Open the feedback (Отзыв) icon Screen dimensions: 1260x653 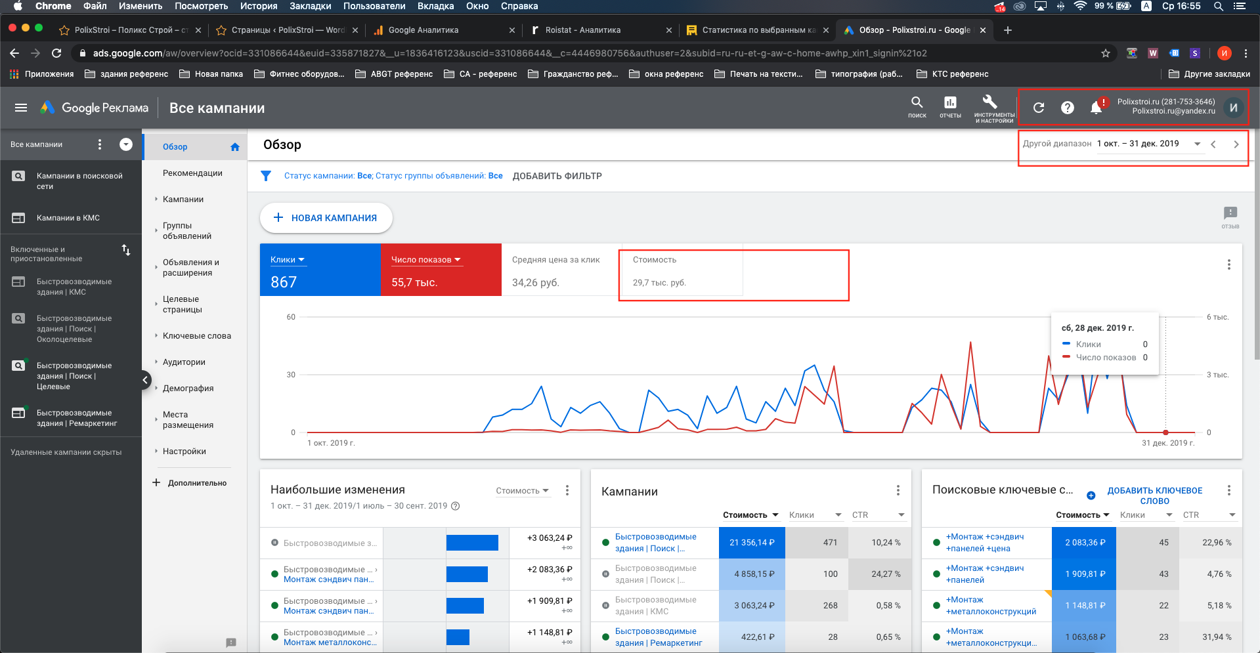click(x=1230, y=217)
